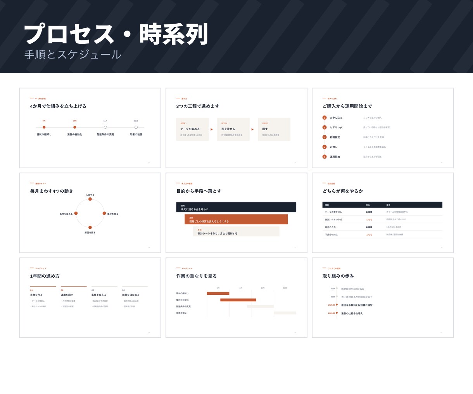Open the '作業の重なりを見る' slide thumbnail
This screenshot has width=473, height=394.
click(x=236, y=298)
